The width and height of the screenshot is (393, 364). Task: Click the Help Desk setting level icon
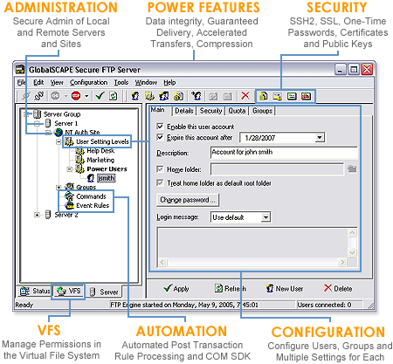79,150
